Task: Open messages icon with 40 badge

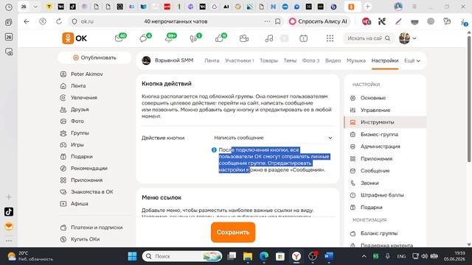Action: coord(119,38)
